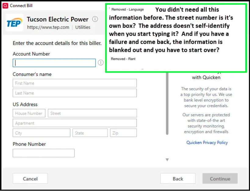Click the City field
This screenshot has height=191, width=250.
(x=42, y=133)
